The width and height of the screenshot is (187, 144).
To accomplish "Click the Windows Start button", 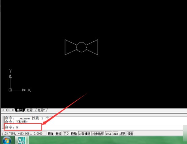I will click(7, 140).
